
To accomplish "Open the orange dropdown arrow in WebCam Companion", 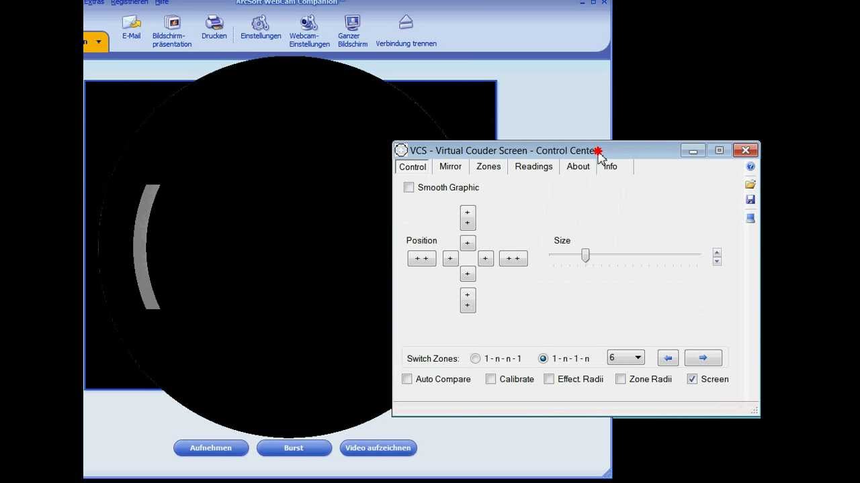I will (98, 42).
